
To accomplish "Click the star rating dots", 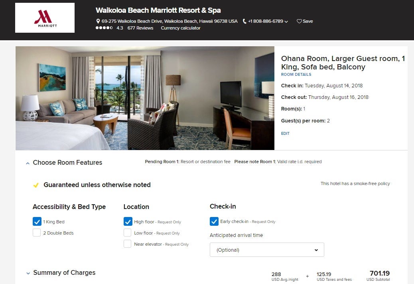I will click(104, 28).
